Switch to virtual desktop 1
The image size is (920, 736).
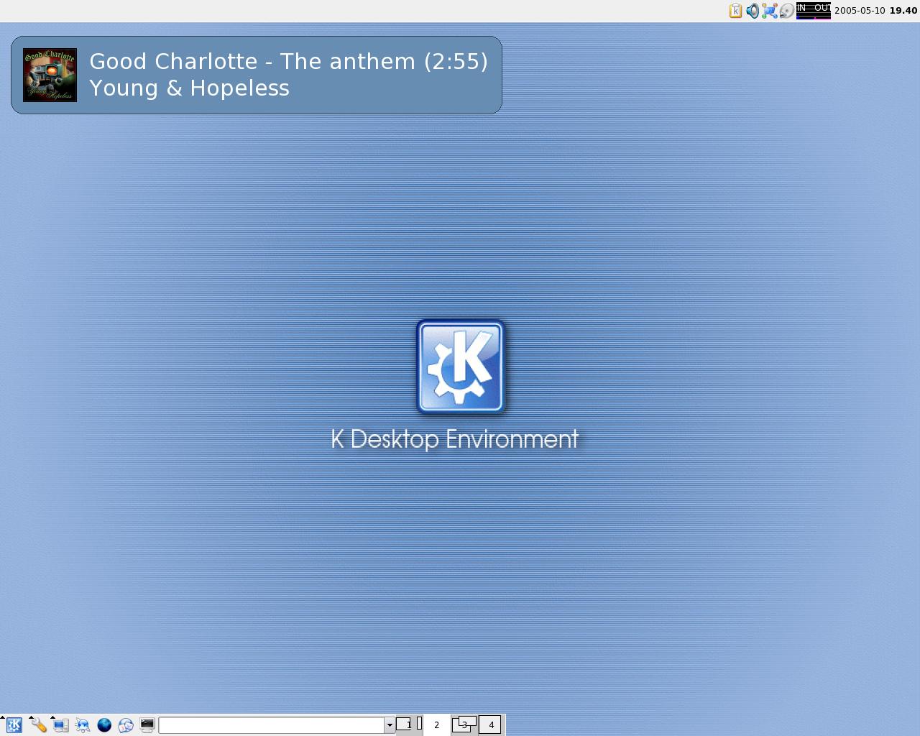pos(409,724)
